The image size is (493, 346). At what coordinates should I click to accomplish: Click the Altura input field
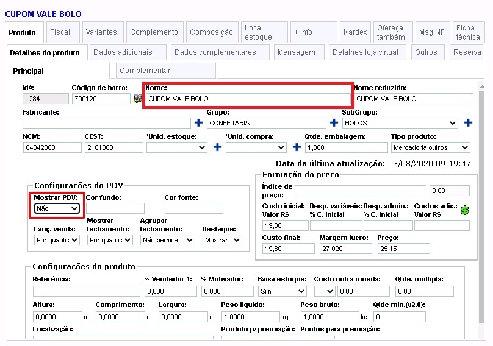click(x=57, y=317)
